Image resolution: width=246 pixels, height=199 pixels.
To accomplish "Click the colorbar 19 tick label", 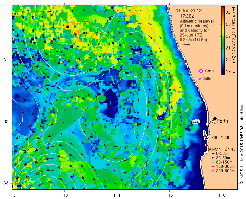I will coord(228,72).
